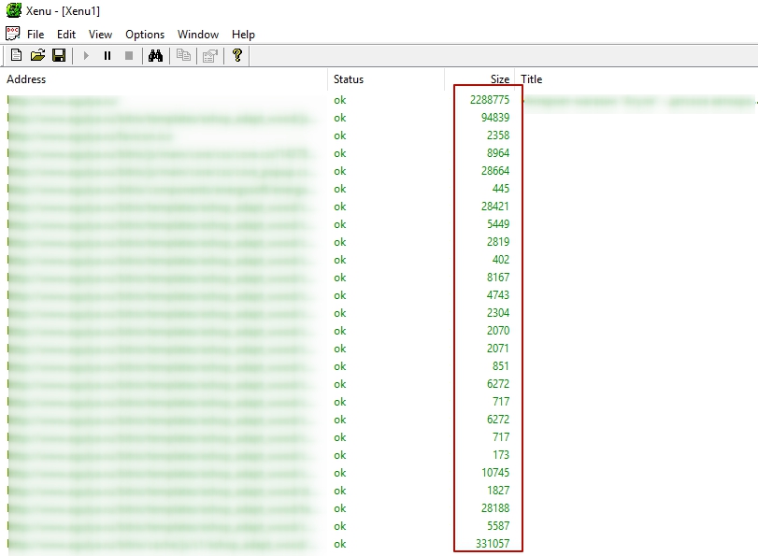Click the document icon beside File menu
758x556 pixels.
coord(12,34)
